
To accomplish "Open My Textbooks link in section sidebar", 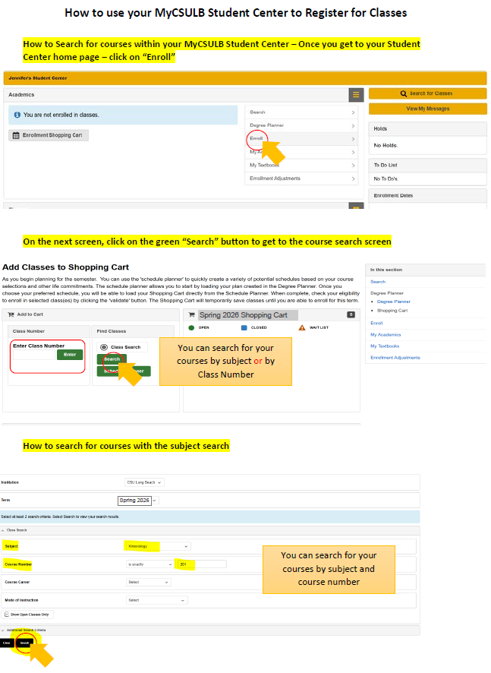I will 385,346.
